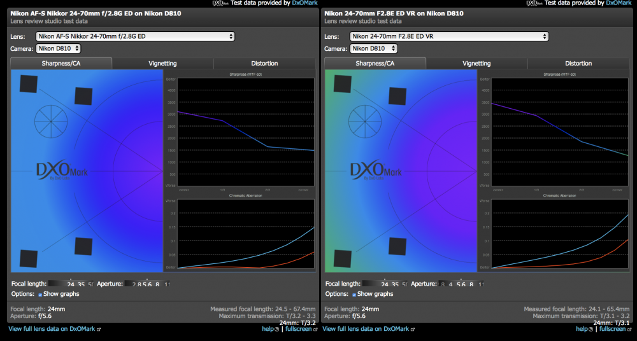
Task: Click the help link under the F2.8E VR panel
Action: (x=582, y=329)
